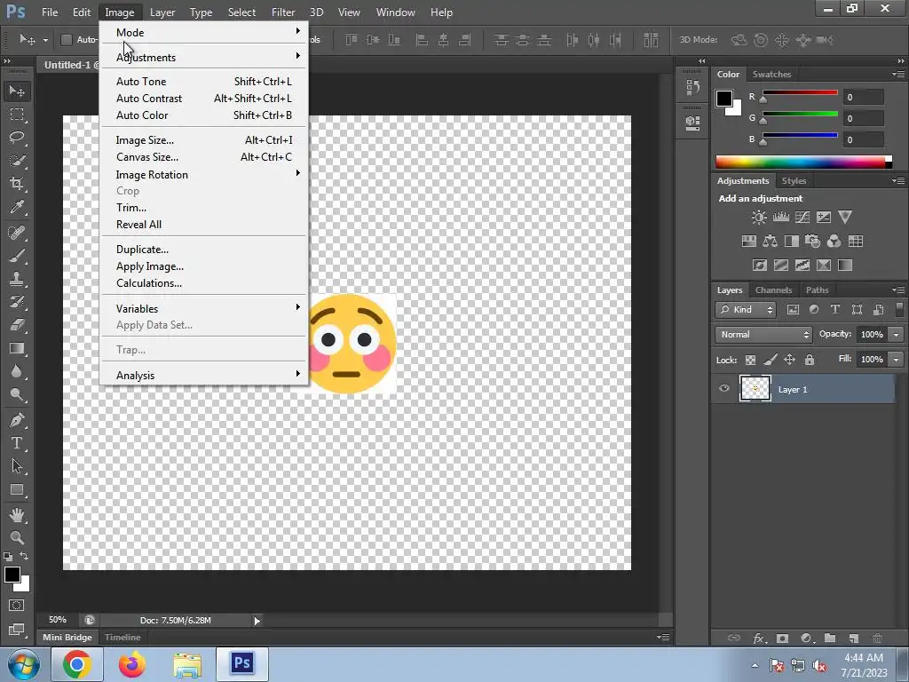Expand the Variables submenu
The width and height of the screenshot is (909, 682).
tap(203, 308)
